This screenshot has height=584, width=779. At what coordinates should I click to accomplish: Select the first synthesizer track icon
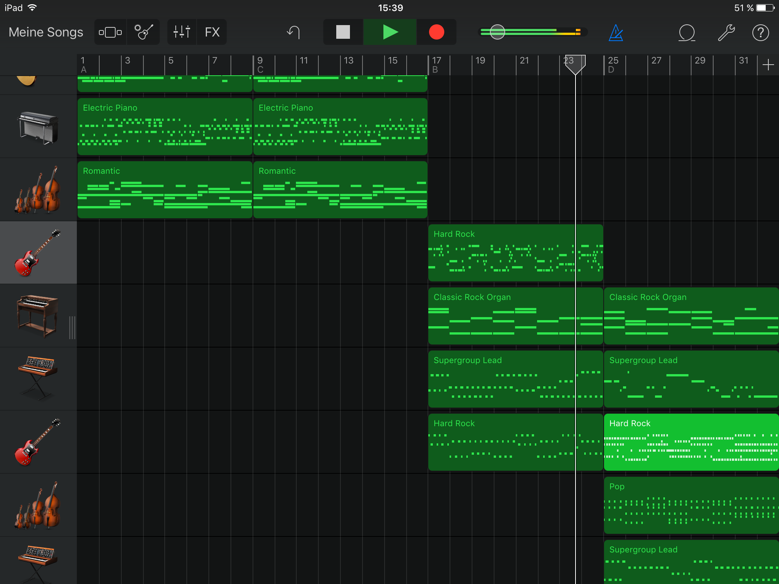(38, 379)
